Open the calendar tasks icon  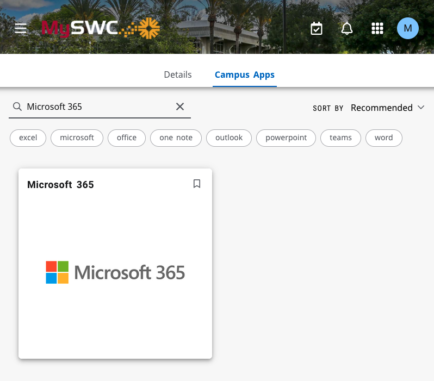click(x=317, y=28)
